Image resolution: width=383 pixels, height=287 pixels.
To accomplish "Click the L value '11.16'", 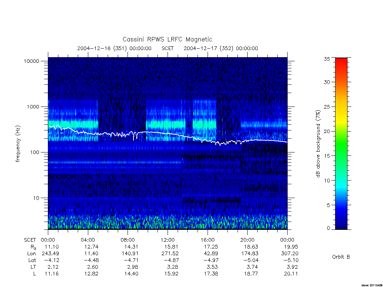I will tap(52, 274).
